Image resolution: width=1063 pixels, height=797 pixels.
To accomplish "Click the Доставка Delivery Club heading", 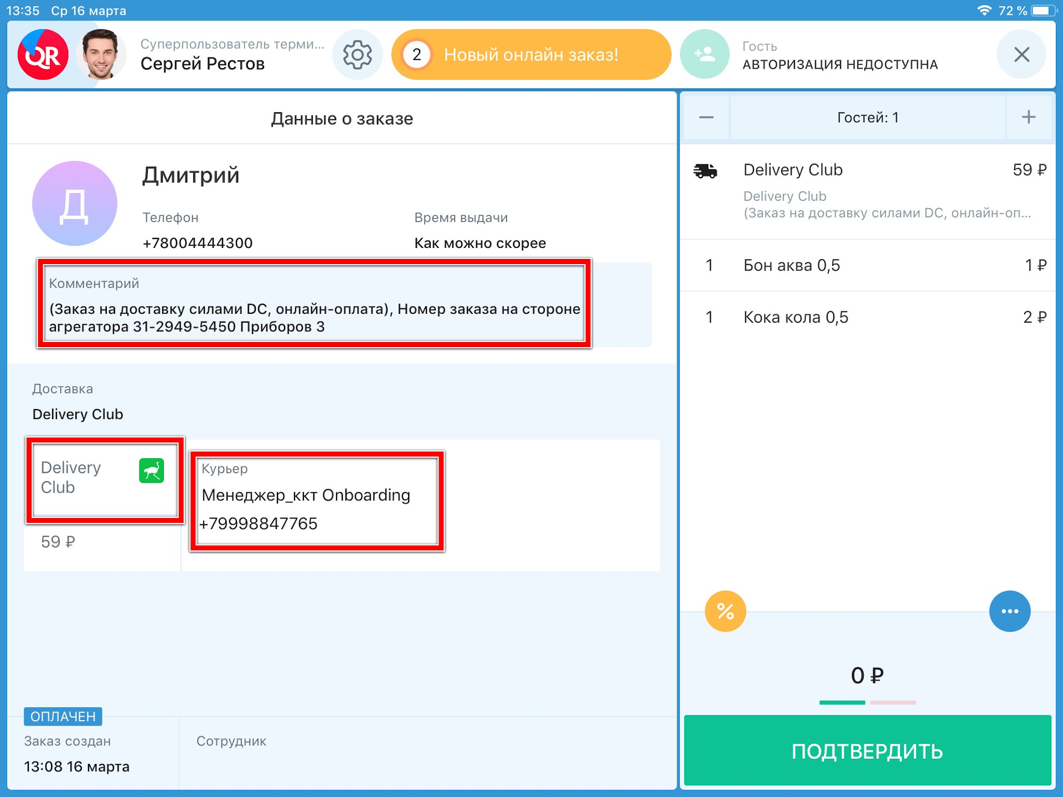I will tap(78, 402).
